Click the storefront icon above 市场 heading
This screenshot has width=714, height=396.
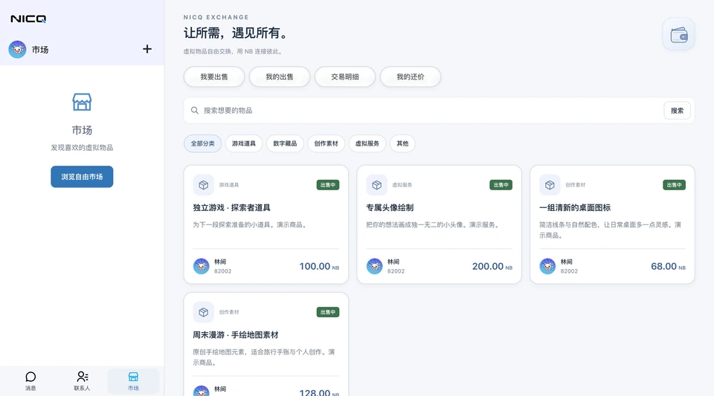[82, 102]
